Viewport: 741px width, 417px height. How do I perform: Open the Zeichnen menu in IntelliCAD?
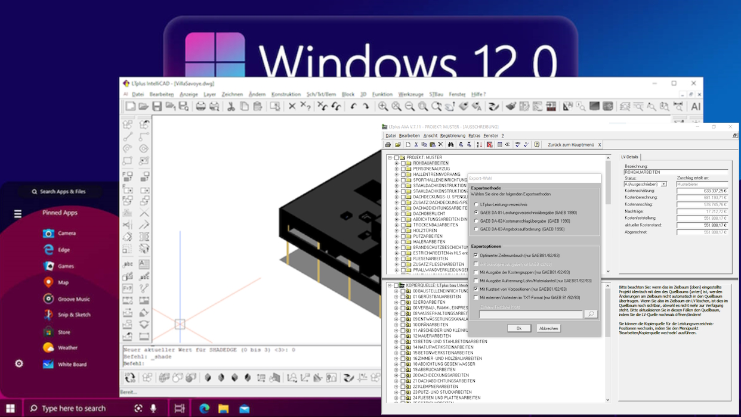click(232, 94)
